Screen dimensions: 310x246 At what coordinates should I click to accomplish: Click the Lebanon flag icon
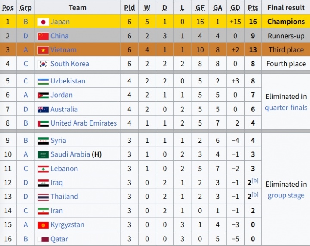coord(43,169)
